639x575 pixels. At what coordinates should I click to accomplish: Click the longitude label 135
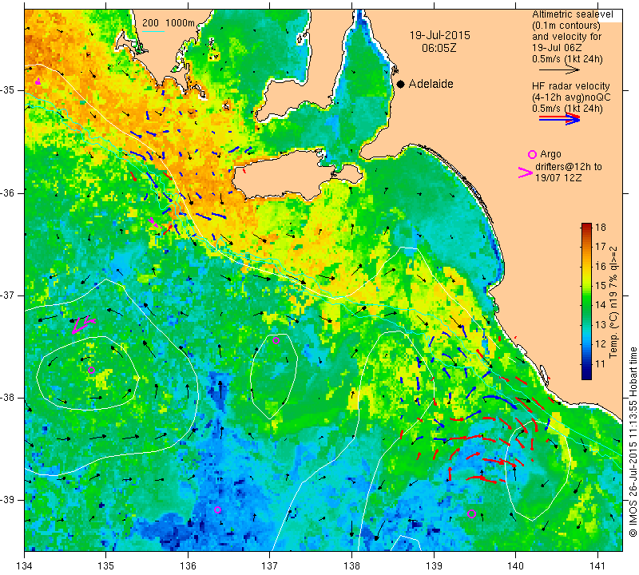point(106,566)
